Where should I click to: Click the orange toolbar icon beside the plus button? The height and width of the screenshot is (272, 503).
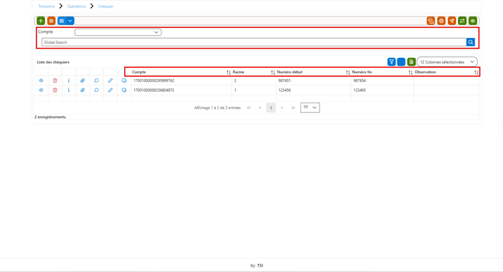(x=51, y=21)
